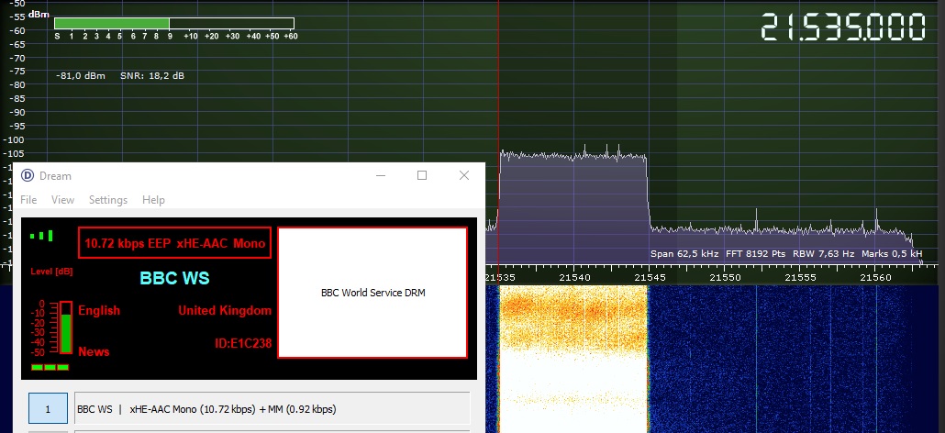Click the English language label
Screen dimensions: 945x433
pos(99,311)
